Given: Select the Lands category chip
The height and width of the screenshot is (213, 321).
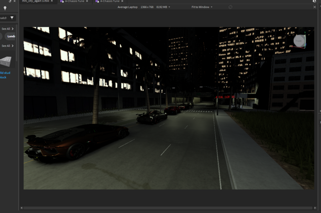Looking at the screenshot, I should click(x=11, y=36).
